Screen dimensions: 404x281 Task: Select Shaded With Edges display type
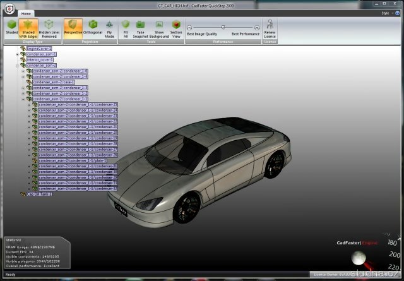tap(28, 28)
